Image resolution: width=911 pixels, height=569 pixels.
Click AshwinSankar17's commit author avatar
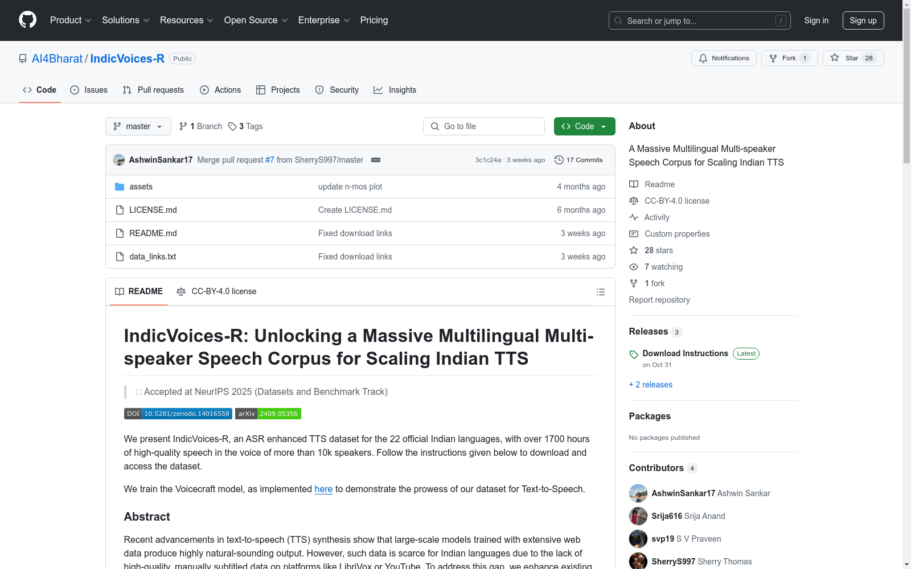(x=119, y=160)
